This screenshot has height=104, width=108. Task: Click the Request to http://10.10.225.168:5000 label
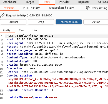coord(29,15)
